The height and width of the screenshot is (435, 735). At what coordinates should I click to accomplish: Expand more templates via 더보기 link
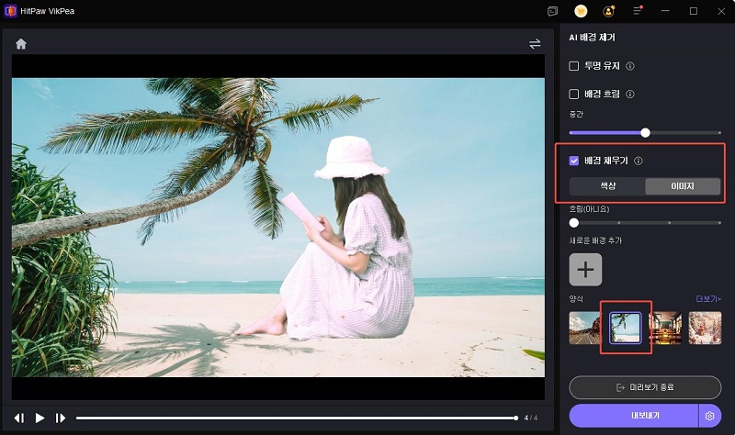click(x=707, y=299)
